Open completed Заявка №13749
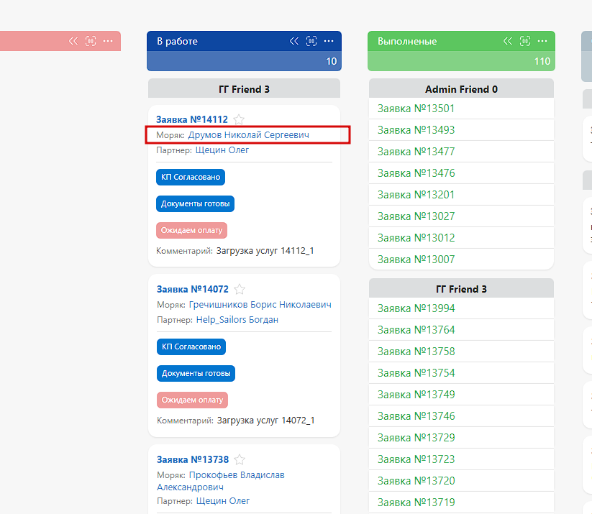 416,395
